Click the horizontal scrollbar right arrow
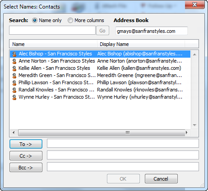 187,132
